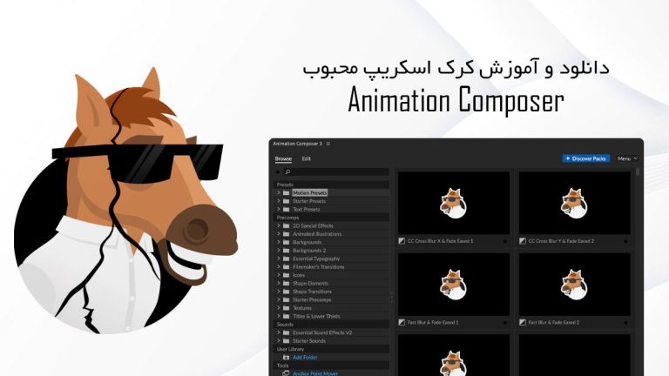The width and height of the screenshot is (669, 376).
Task: Click the Shape Transitions folder icon
Action: point(287,292)
